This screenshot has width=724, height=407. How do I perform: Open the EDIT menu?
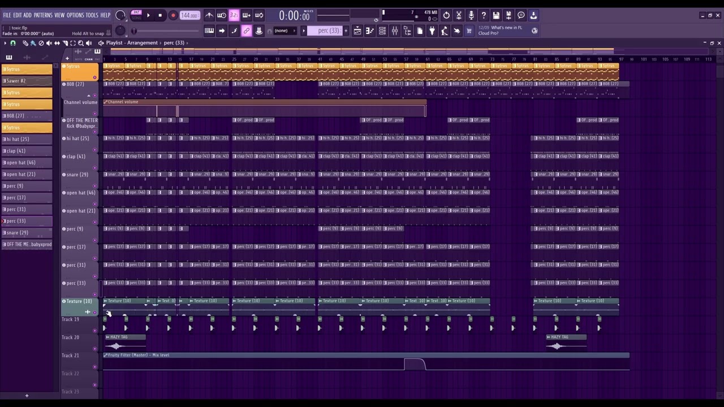click(17, 15)
